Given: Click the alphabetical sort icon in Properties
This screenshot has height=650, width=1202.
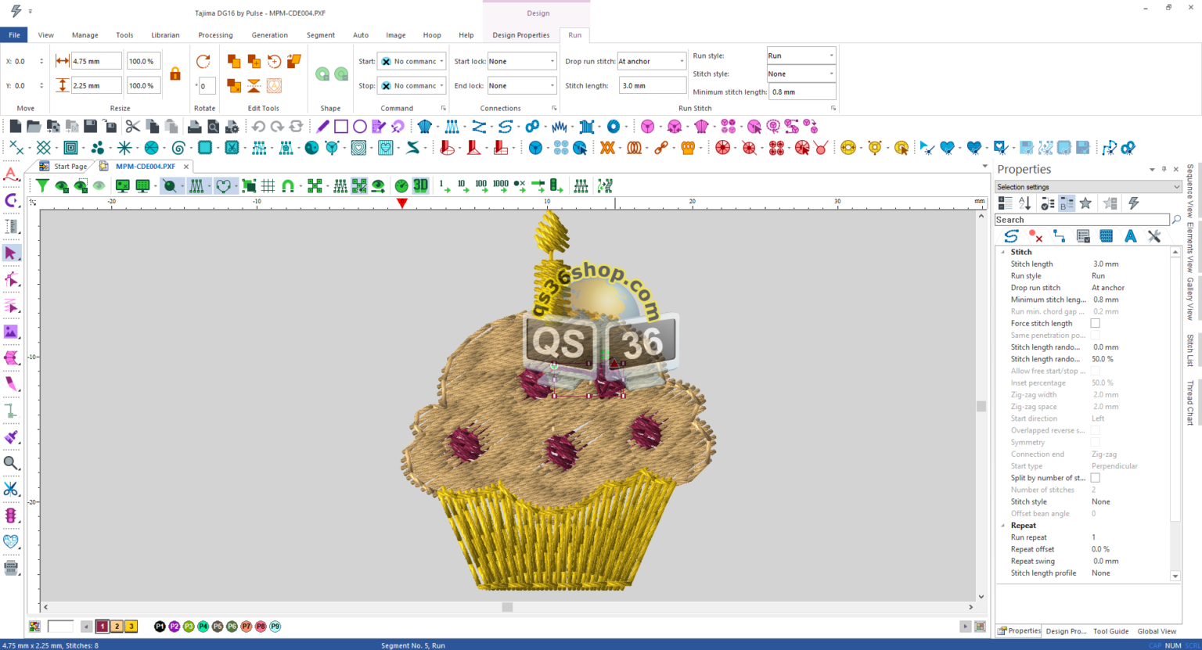Looking at the screenshot, I should point(1025,203).
